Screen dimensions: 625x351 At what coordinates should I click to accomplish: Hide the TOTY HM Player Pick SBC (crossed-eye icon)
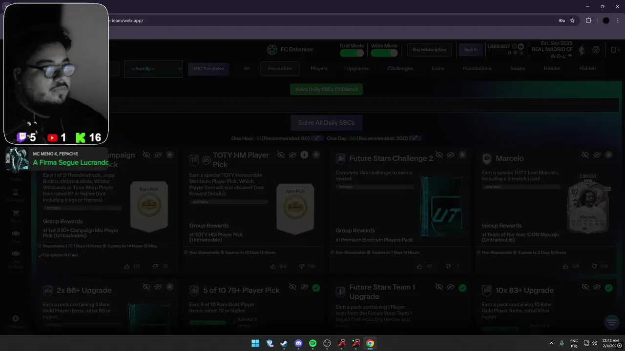click(281, 155)
